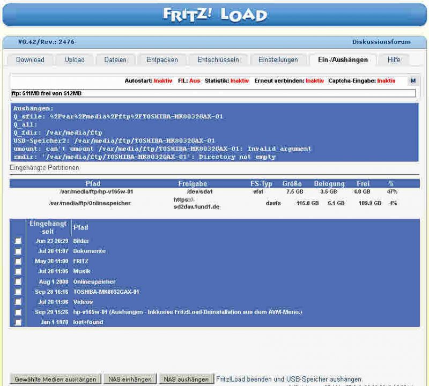Click the F!L Aus status
The image size is (429, 386).
click(x=195, y=81)
